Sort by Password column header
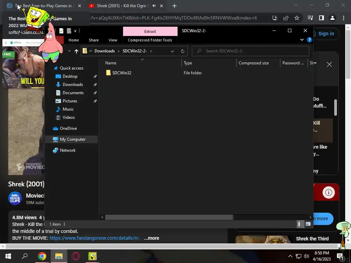Screen dimensions: 351x263 point(293,63)
